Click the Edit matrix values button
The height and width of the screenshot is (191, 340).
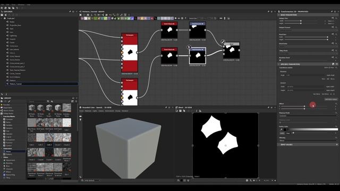331,99
